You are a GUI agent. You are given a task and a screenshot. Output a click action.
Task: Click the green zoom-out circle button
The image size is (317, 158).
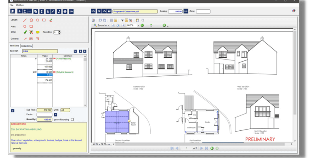pos(142,25)
